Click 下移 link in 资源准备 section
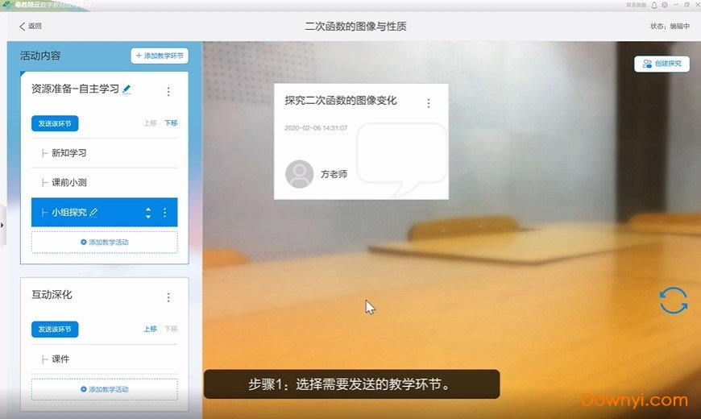The image size is (701, 419). [171, 123]
